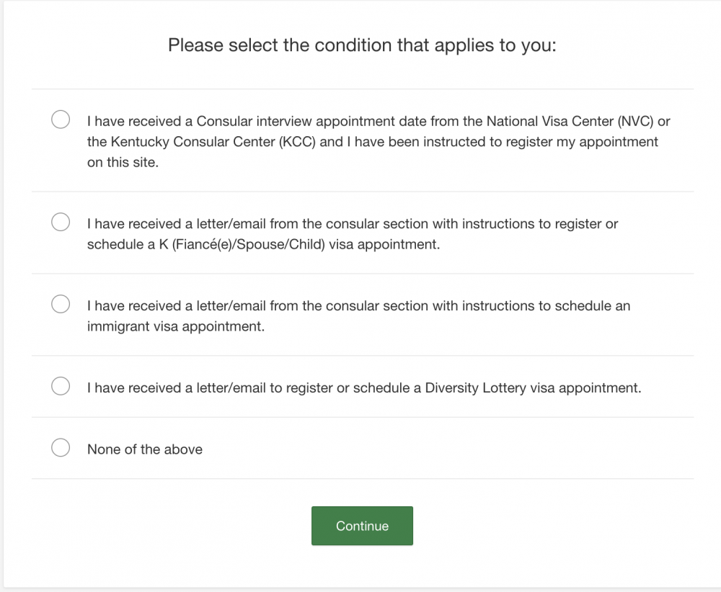The height and width of the screenshot is (592, 721).
Task: Click the words 'Diversity Lottery' in the fourth option
Action: coord(475,388)
